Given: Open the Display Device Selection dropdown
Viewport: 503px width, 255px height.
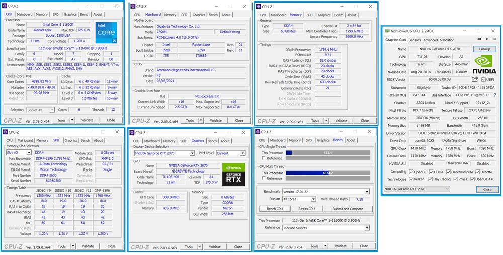Looking at the screenshot, I should [x=192, y=153].
